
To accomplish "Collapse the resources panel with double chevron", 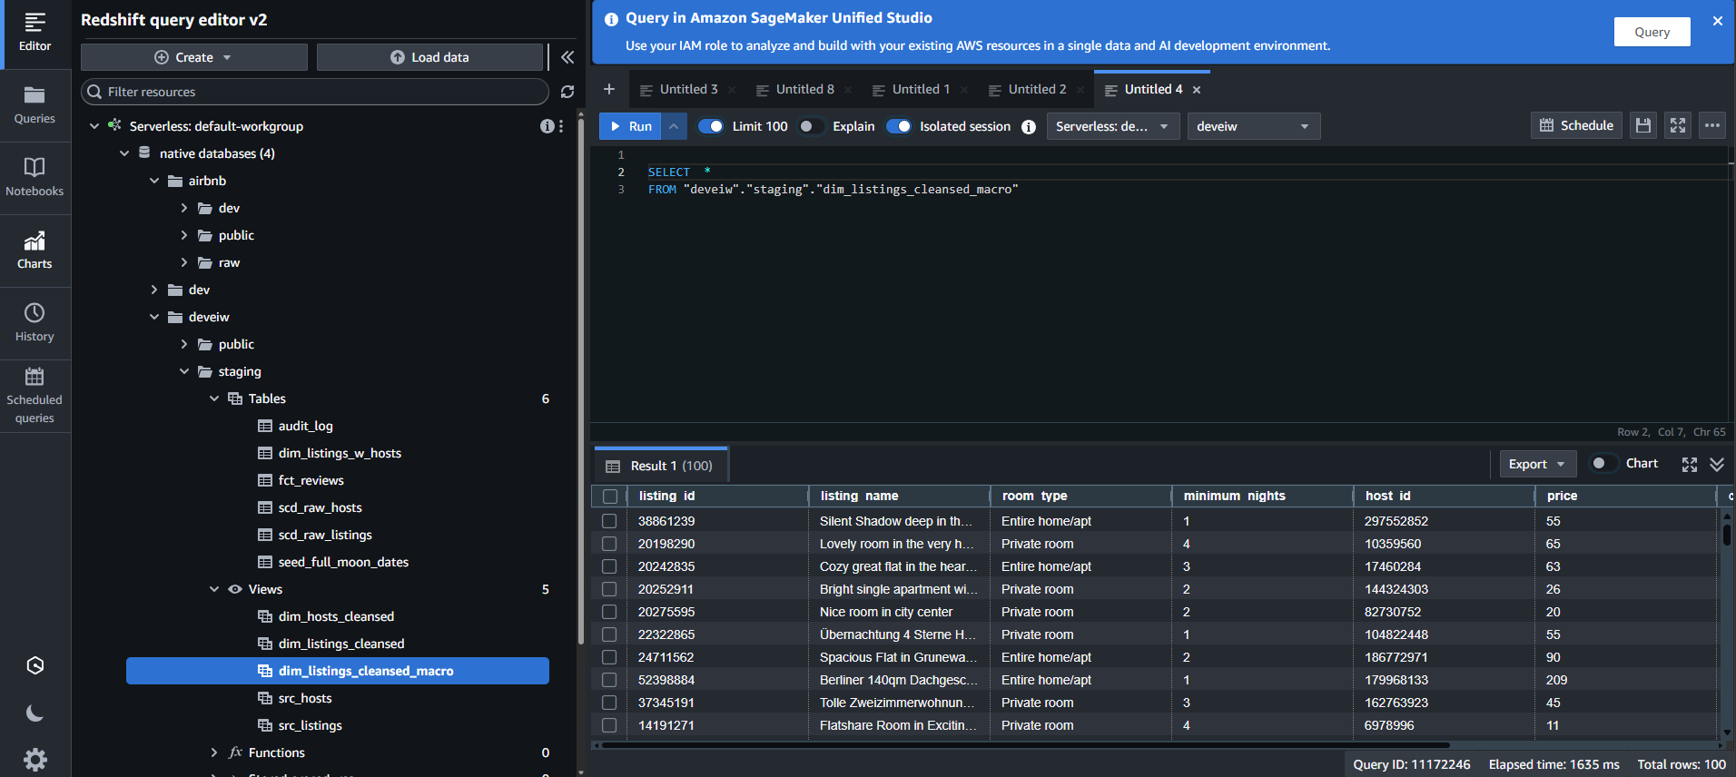I will 567,57.
